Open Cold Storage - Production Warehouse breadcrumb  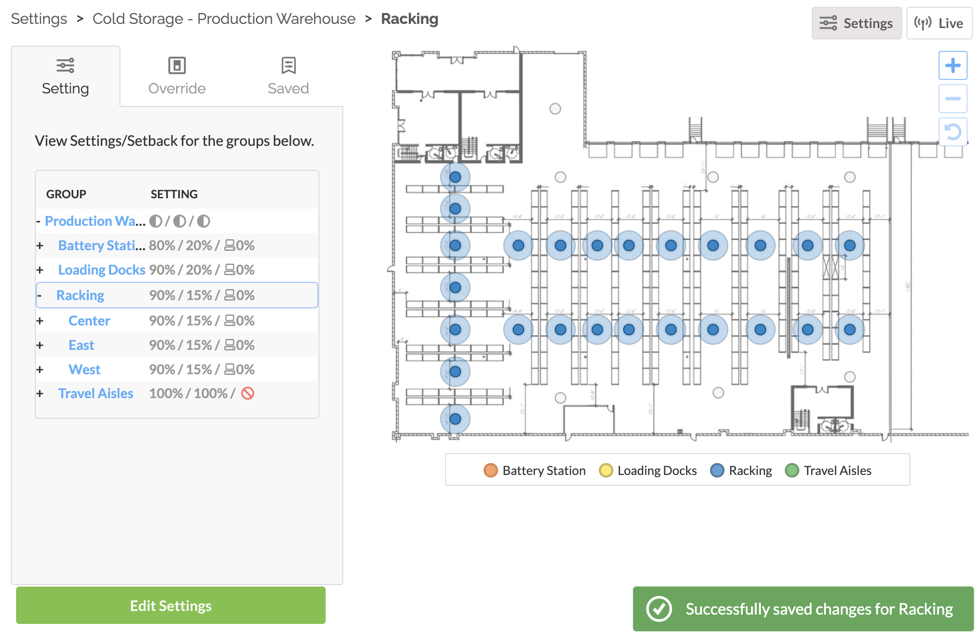pos(224,19)
